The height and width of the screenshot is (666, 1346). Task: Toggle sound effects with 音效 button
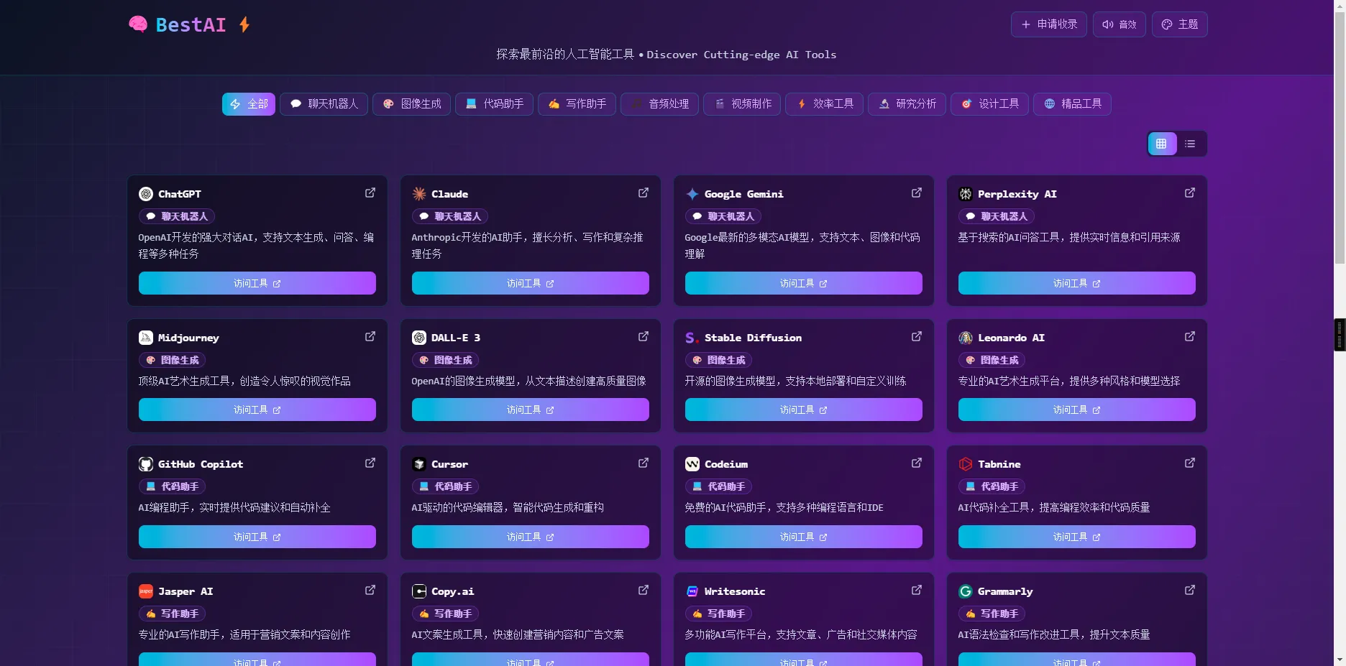pyautogui.click(x=1120, y=24)
